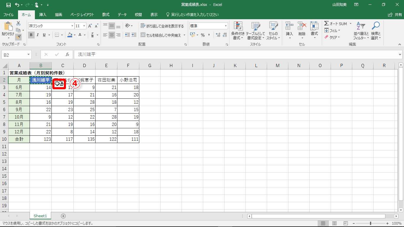
Task: Click the Copy icon in the clipboard group
Action: (x=18, y=30)
